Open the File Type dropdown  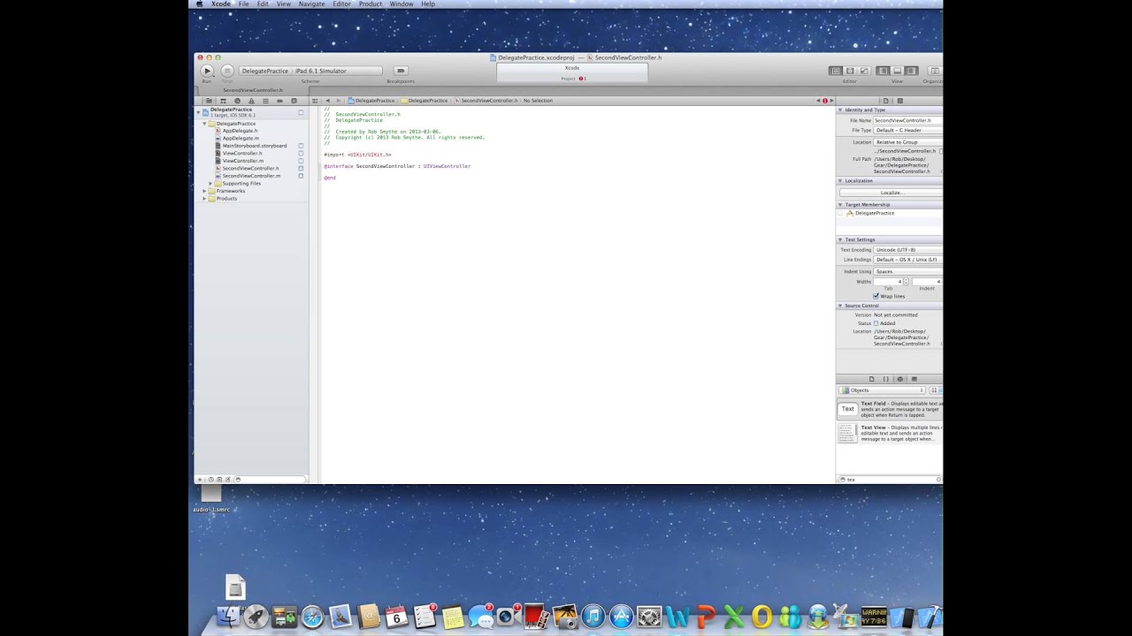(908, 130)
